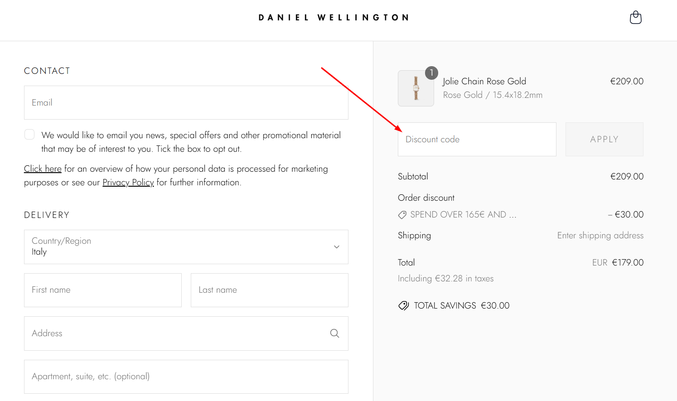The height and width of the screenshot is (401, 677).
Task: Open the Click here data processing link
Action: (43, 169)
